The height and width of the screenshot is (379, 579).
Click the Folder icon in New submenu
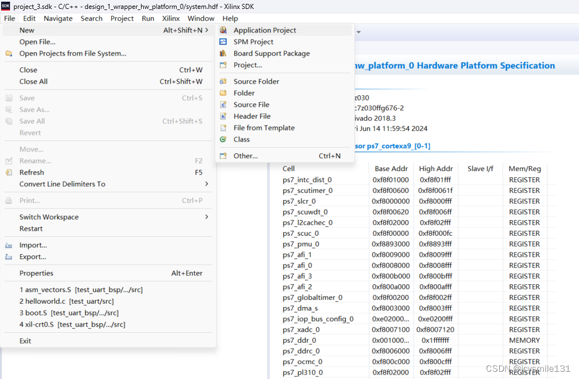pyautogui.click(x=223, y=93)
